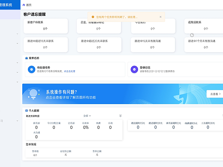
Task: Click the orange warning icon in notification
Action: (93, 17)
